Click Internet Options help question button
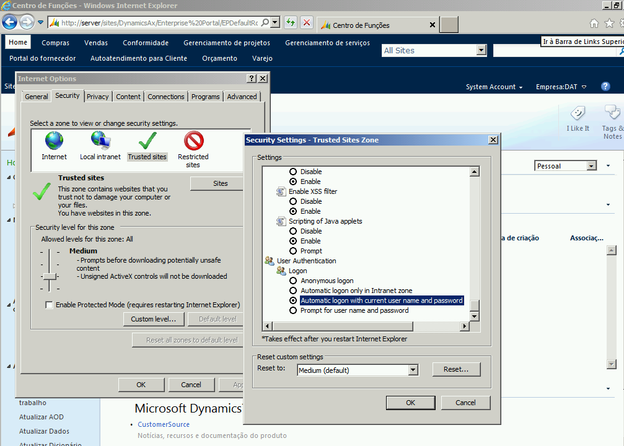624x446 pixels. 251,79
